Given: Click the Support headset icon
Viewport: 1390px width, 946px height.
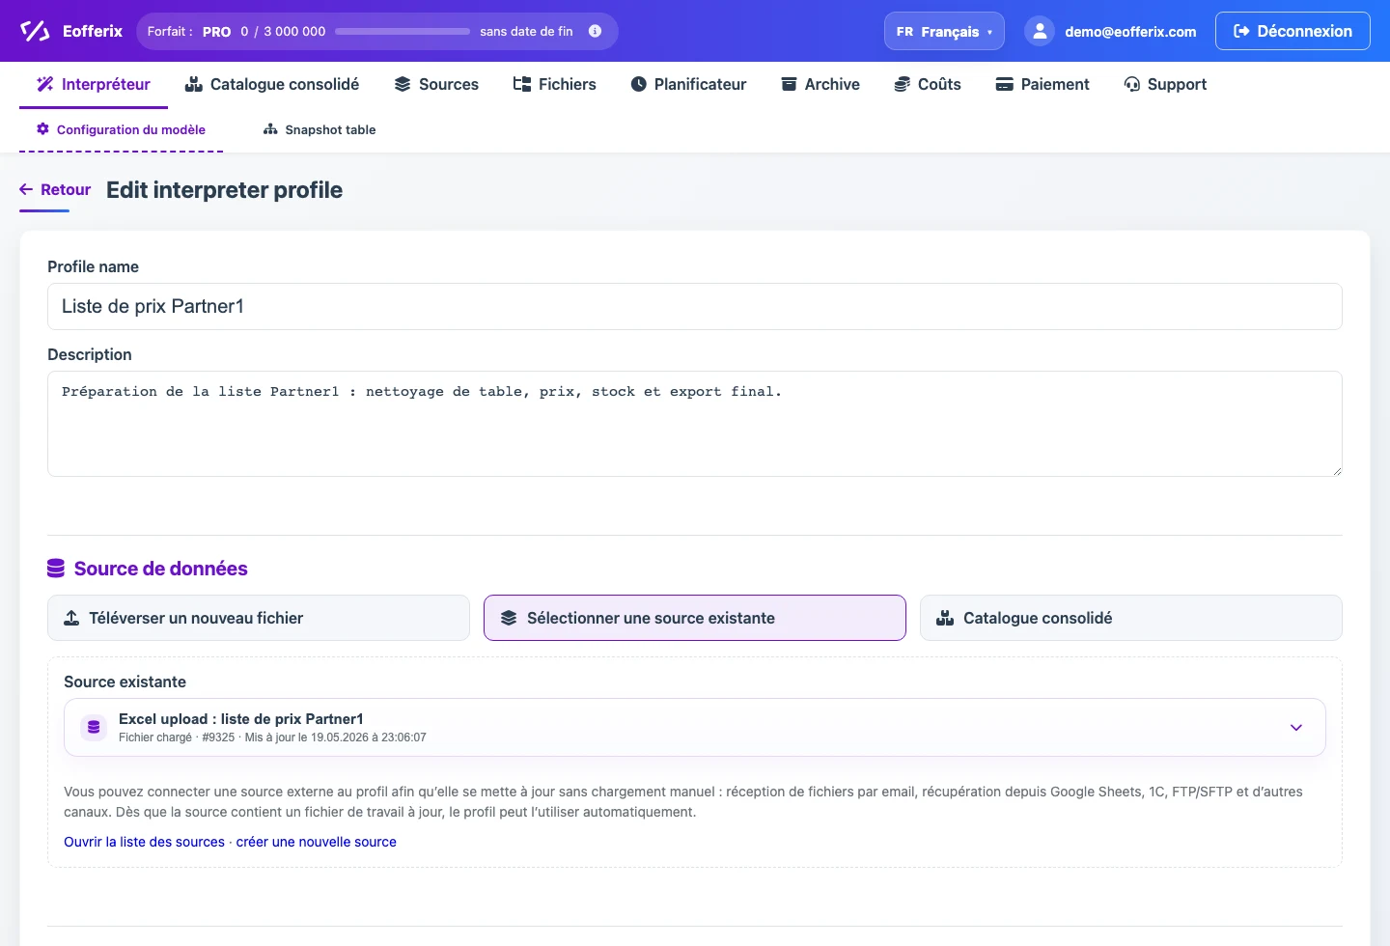Looking at the screenshot, I should click(1132, 84).
